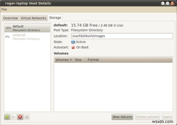This screenshot has height=125, width=177.
Task: Click the 3.48 GB In Use text
Action: tap(112, 25)
